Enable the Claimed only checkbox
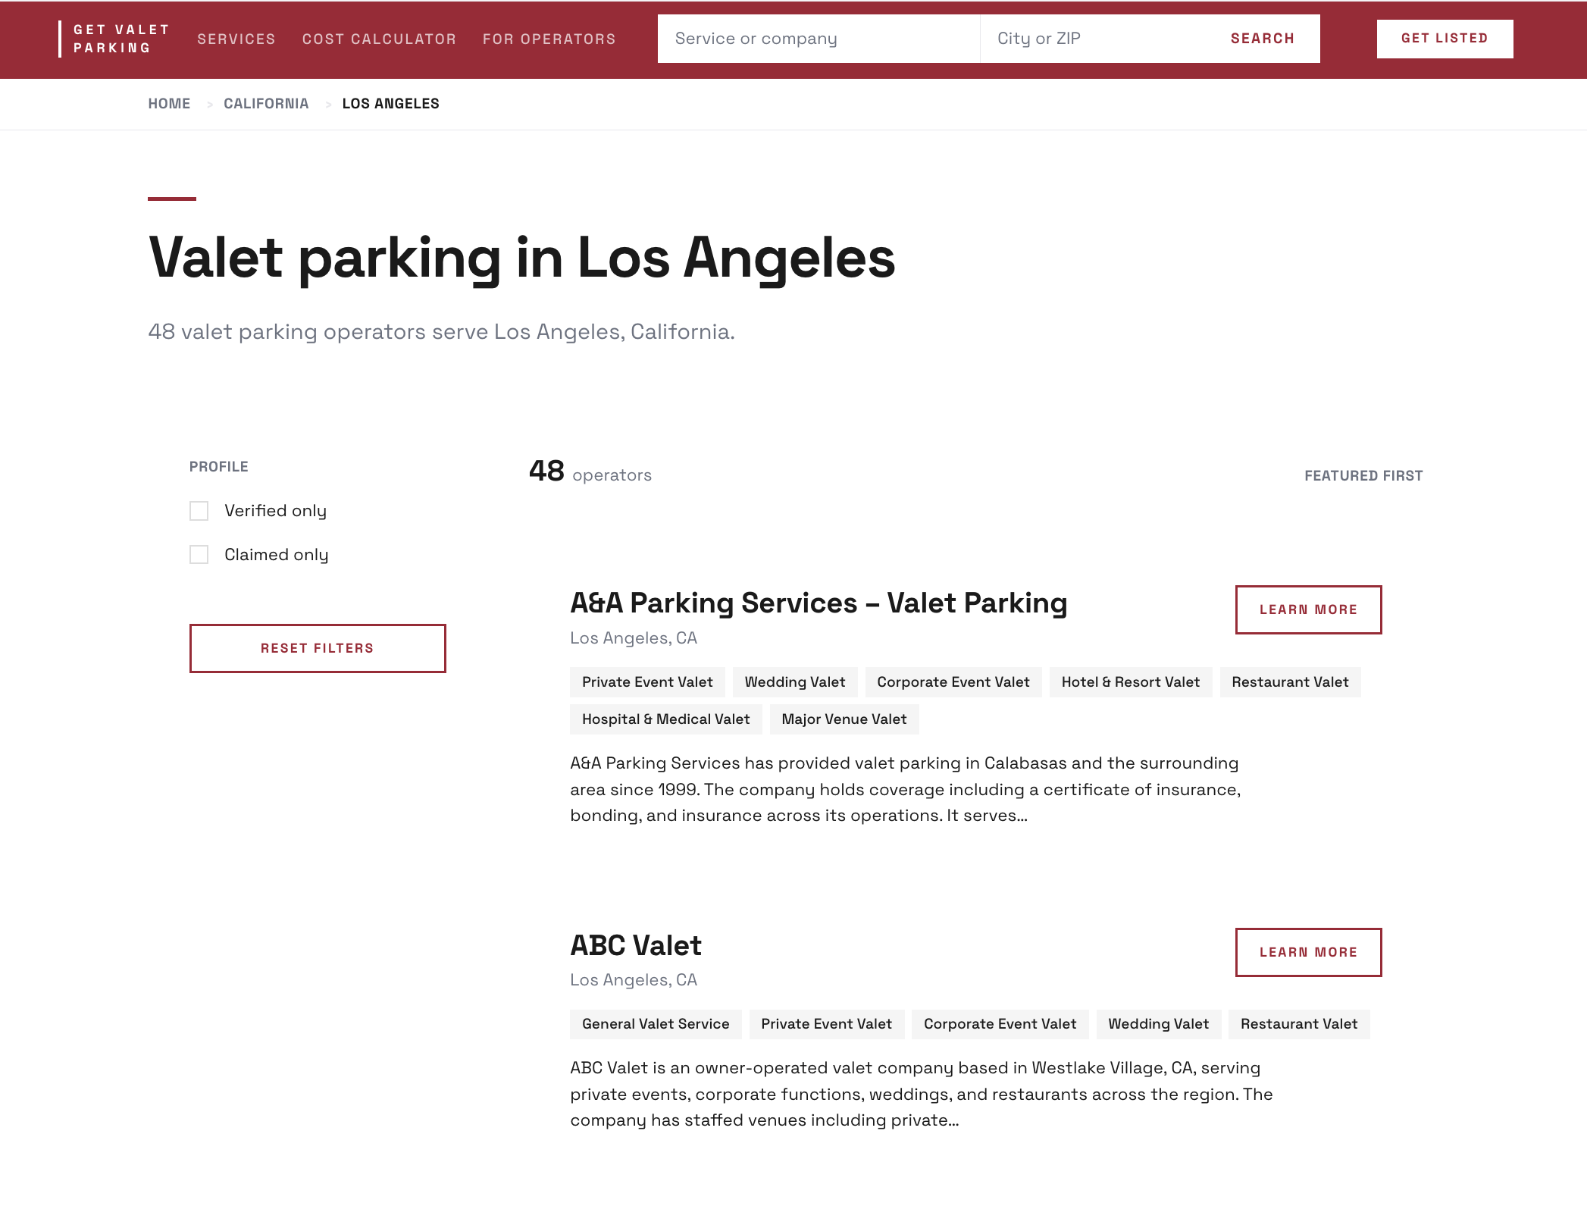 tap(199, 555)
